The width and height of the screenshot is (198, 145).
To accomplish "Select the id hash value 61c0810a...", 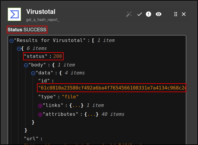I will pyautogui.click(x=112, y=88).
